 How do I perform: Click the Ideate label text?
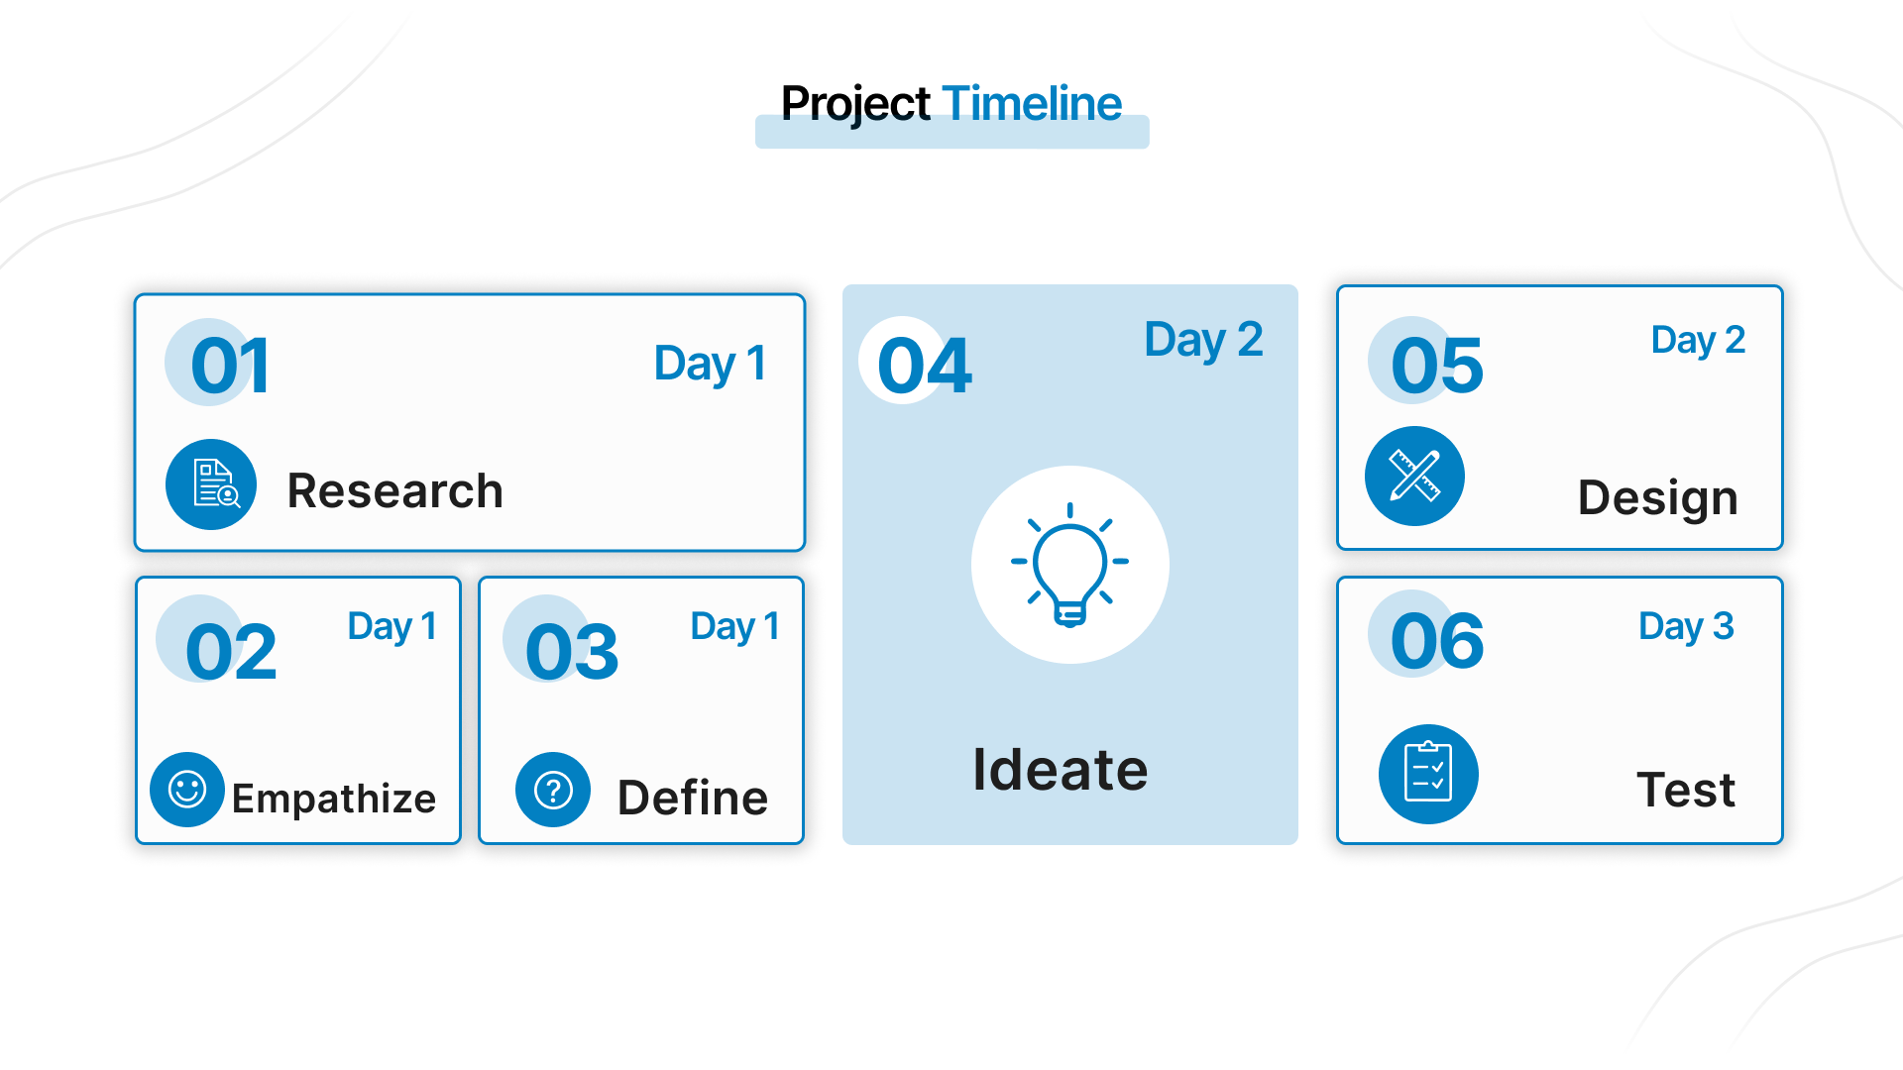[1061, 770]
